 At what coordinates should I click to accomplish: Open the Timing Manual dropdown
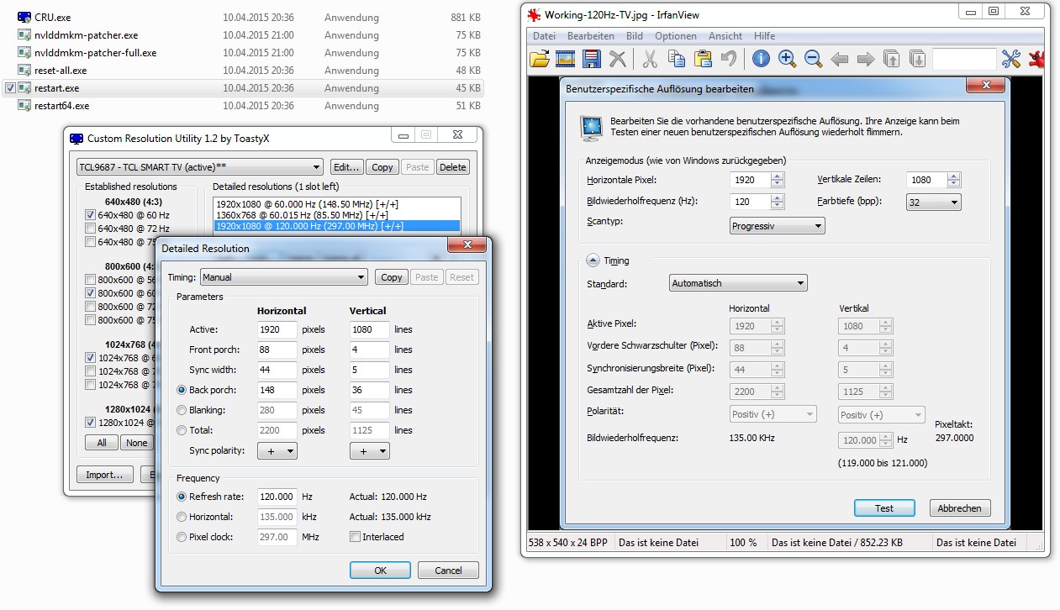pos(284,277)
